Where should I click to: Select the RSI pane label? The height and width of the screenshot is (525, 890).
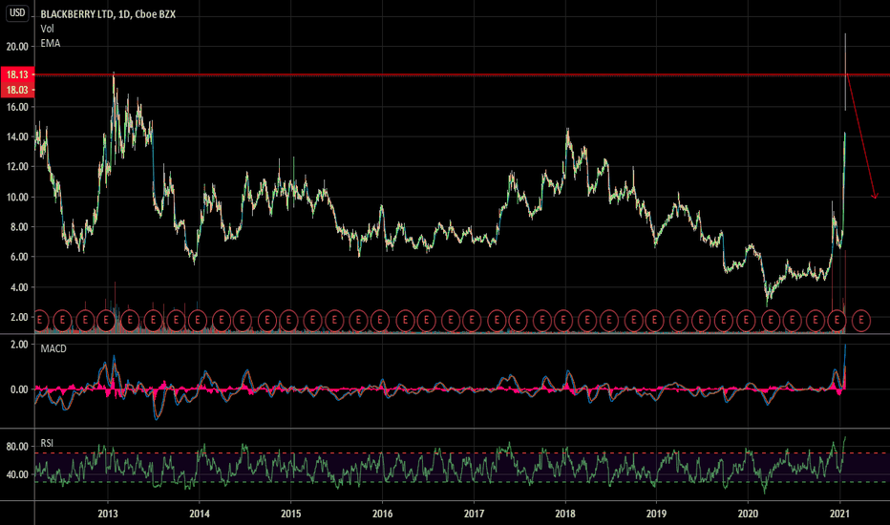(47, 443)
